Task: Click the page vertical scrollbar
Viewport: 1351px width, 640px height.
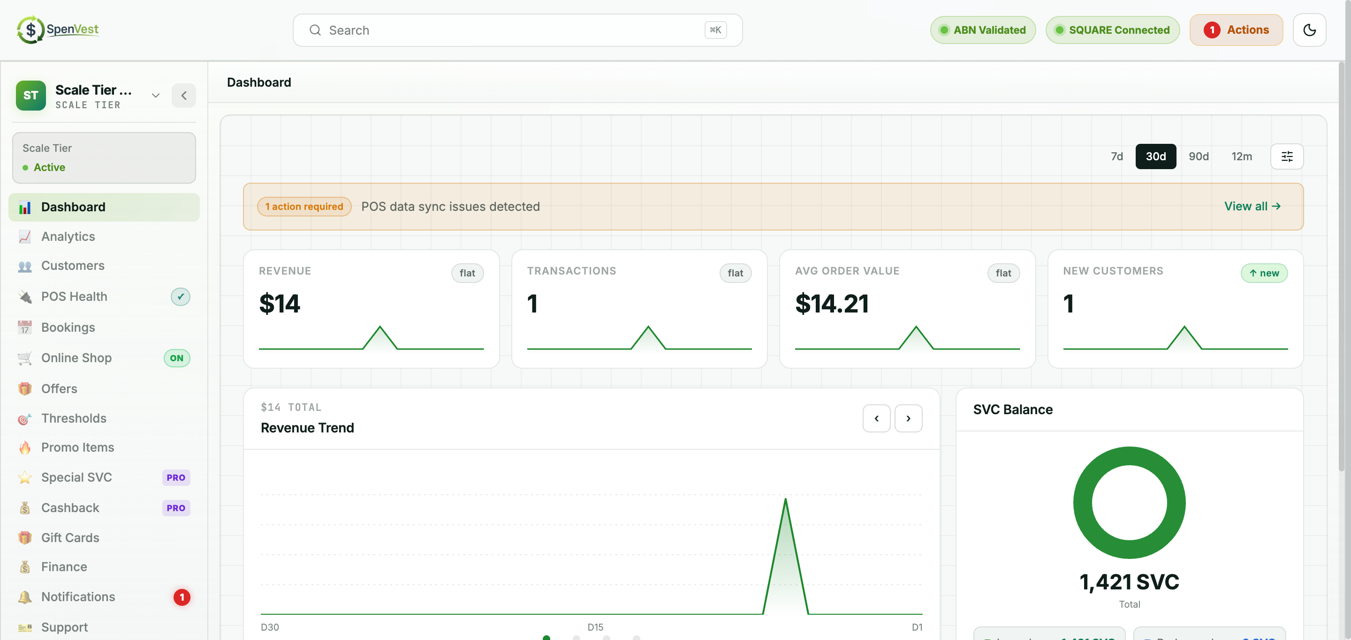Action: tap(1343, 267)
